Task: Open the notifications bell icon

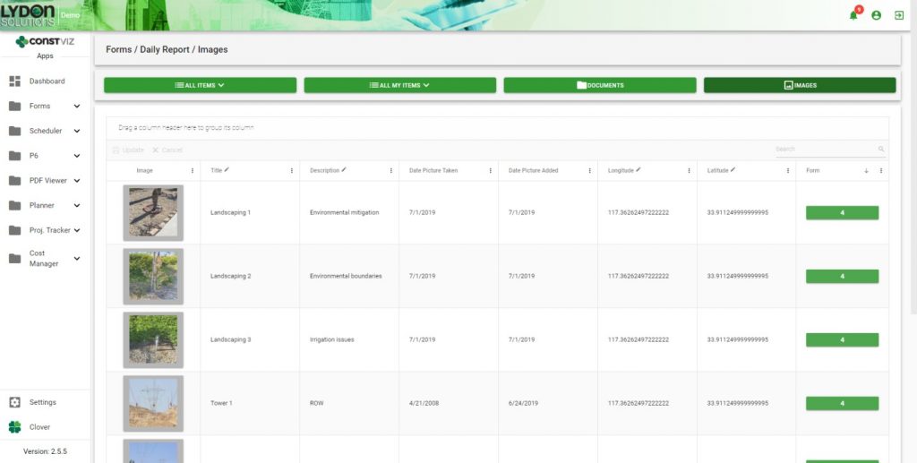Action: tap(853, 15)
